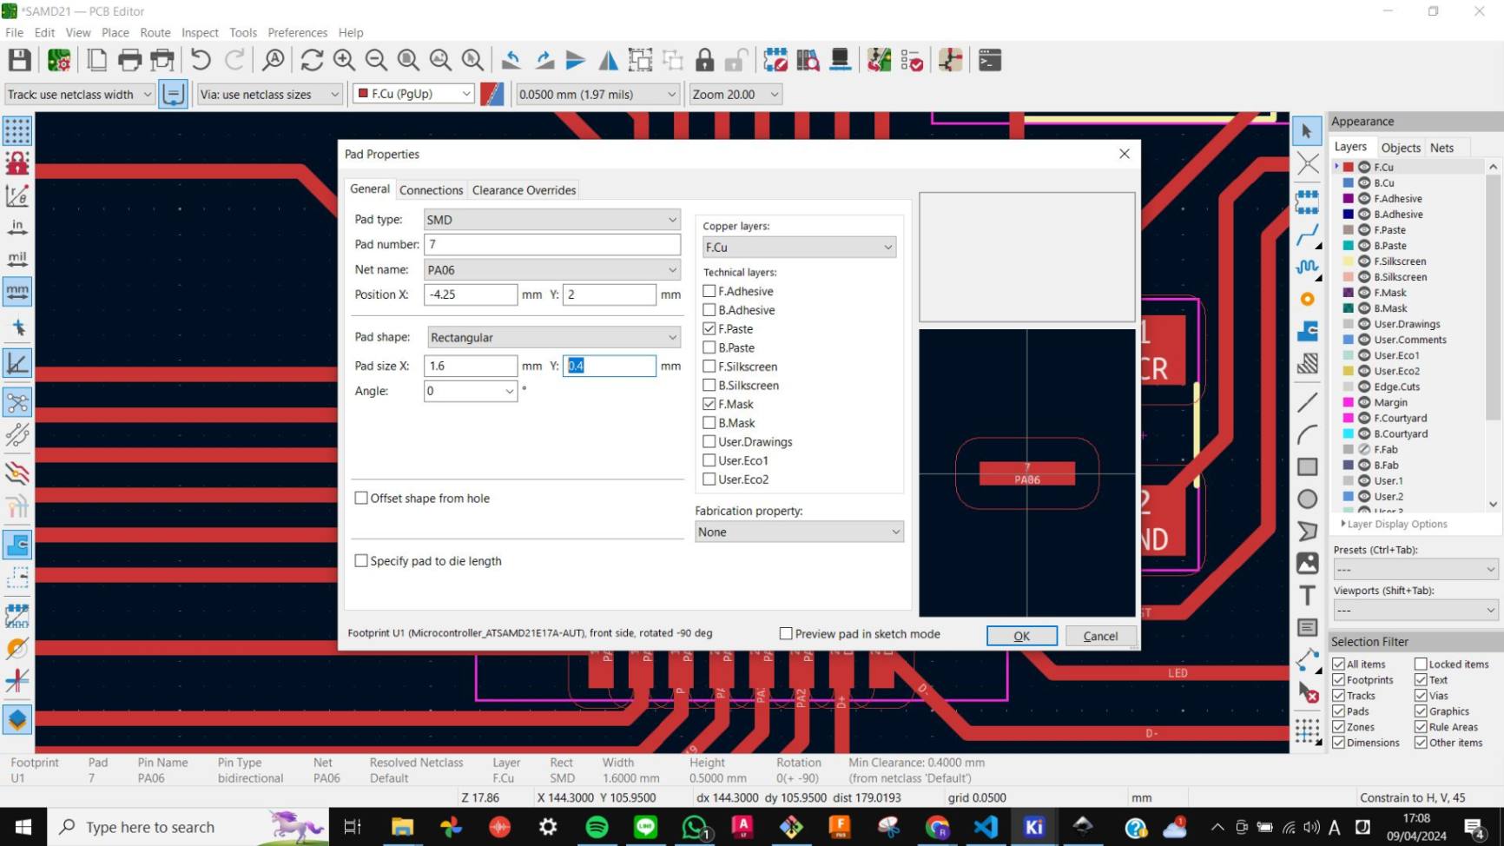
Task: Open the Zoom 20.00 dropdown
Action: [x=736, y=94]
